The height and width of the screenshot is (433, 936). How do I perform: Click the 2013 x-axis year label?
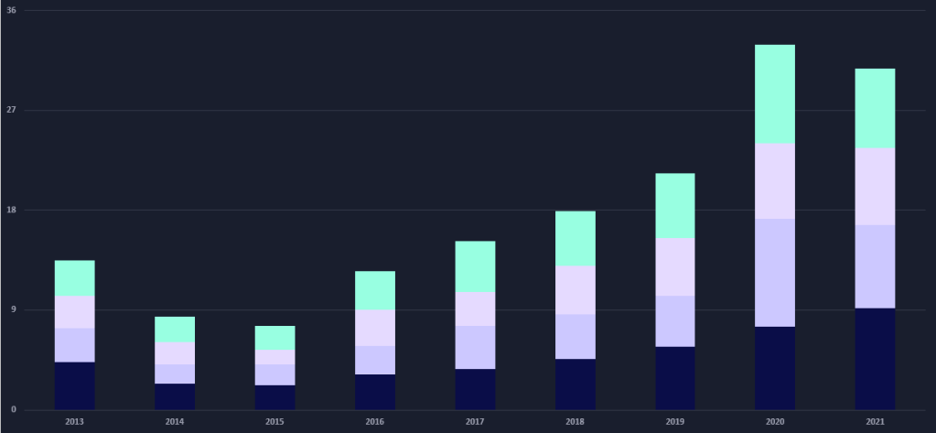click(74, 422)
